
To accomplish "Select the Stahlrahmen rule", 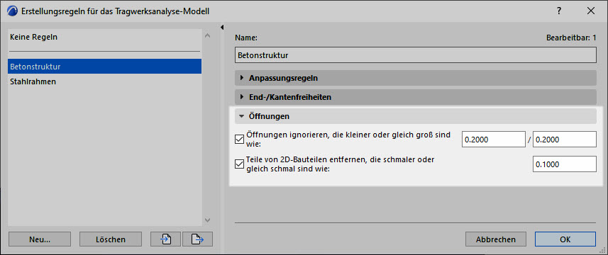I will tap(105, 81).
